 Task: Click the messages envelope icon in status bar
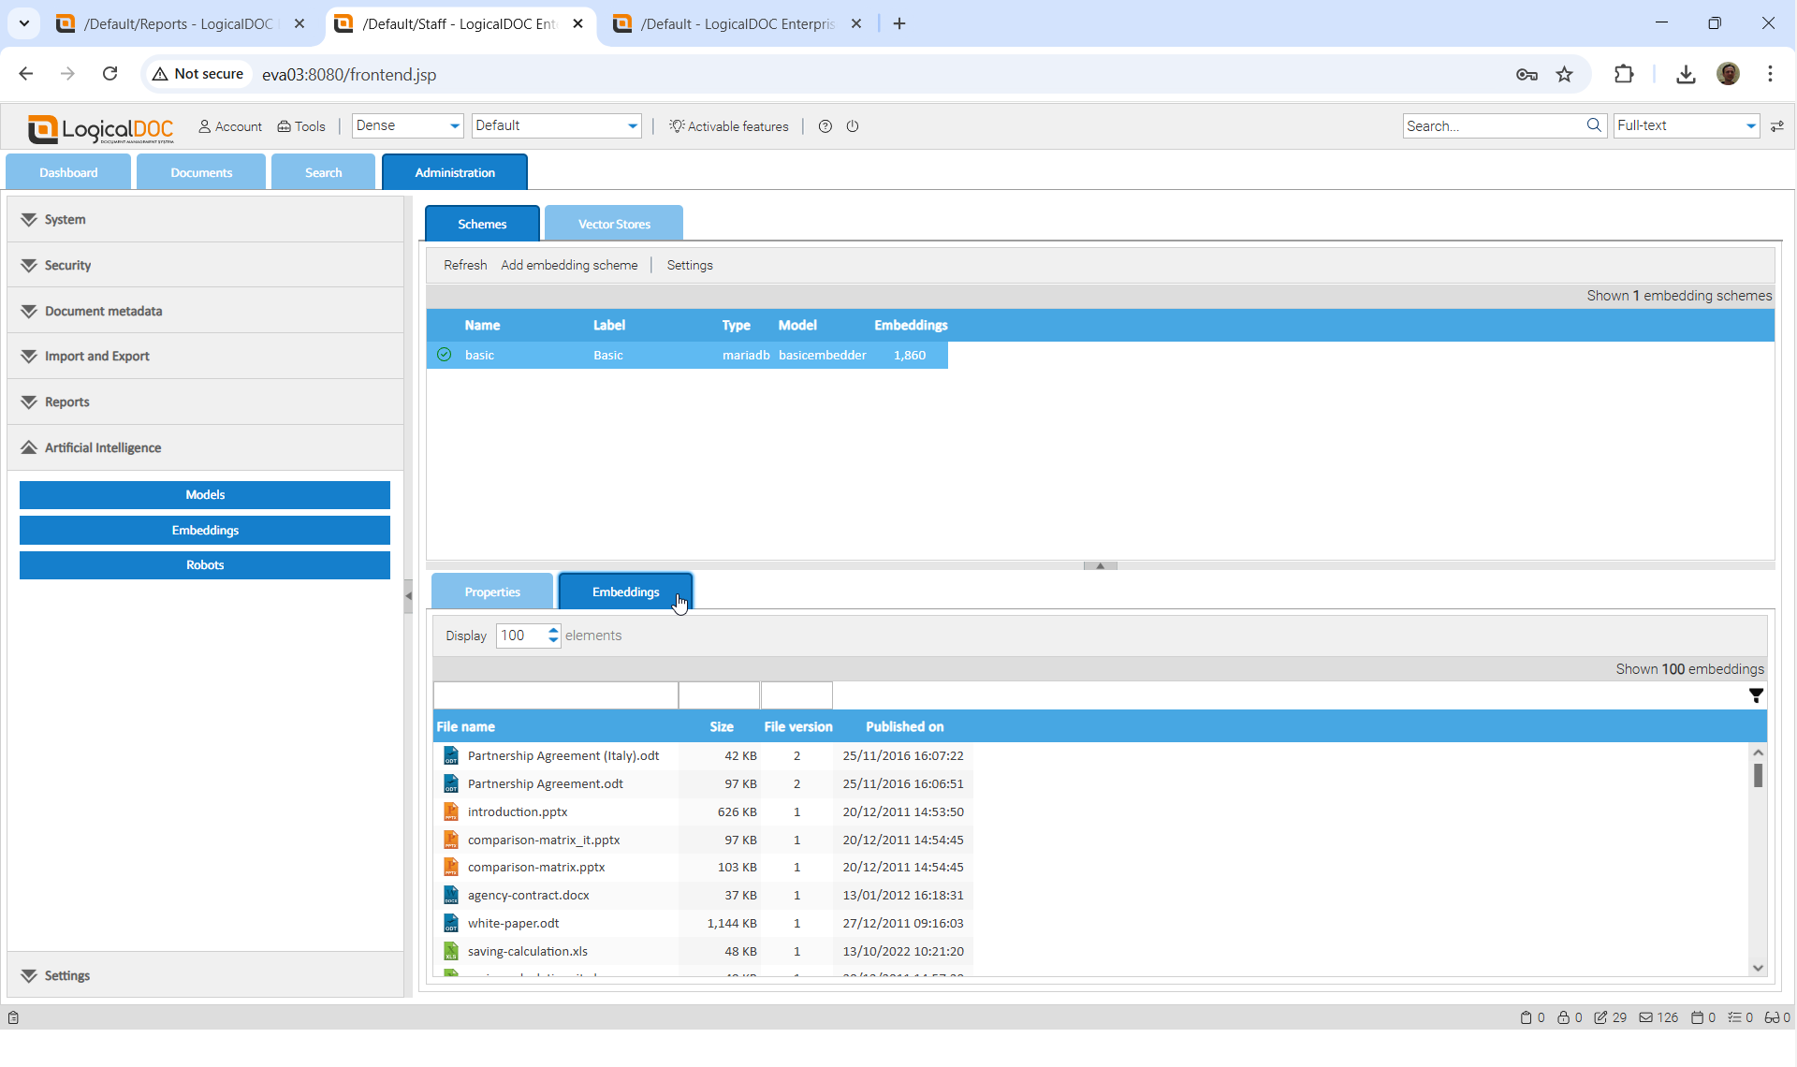[1645, 1017]
